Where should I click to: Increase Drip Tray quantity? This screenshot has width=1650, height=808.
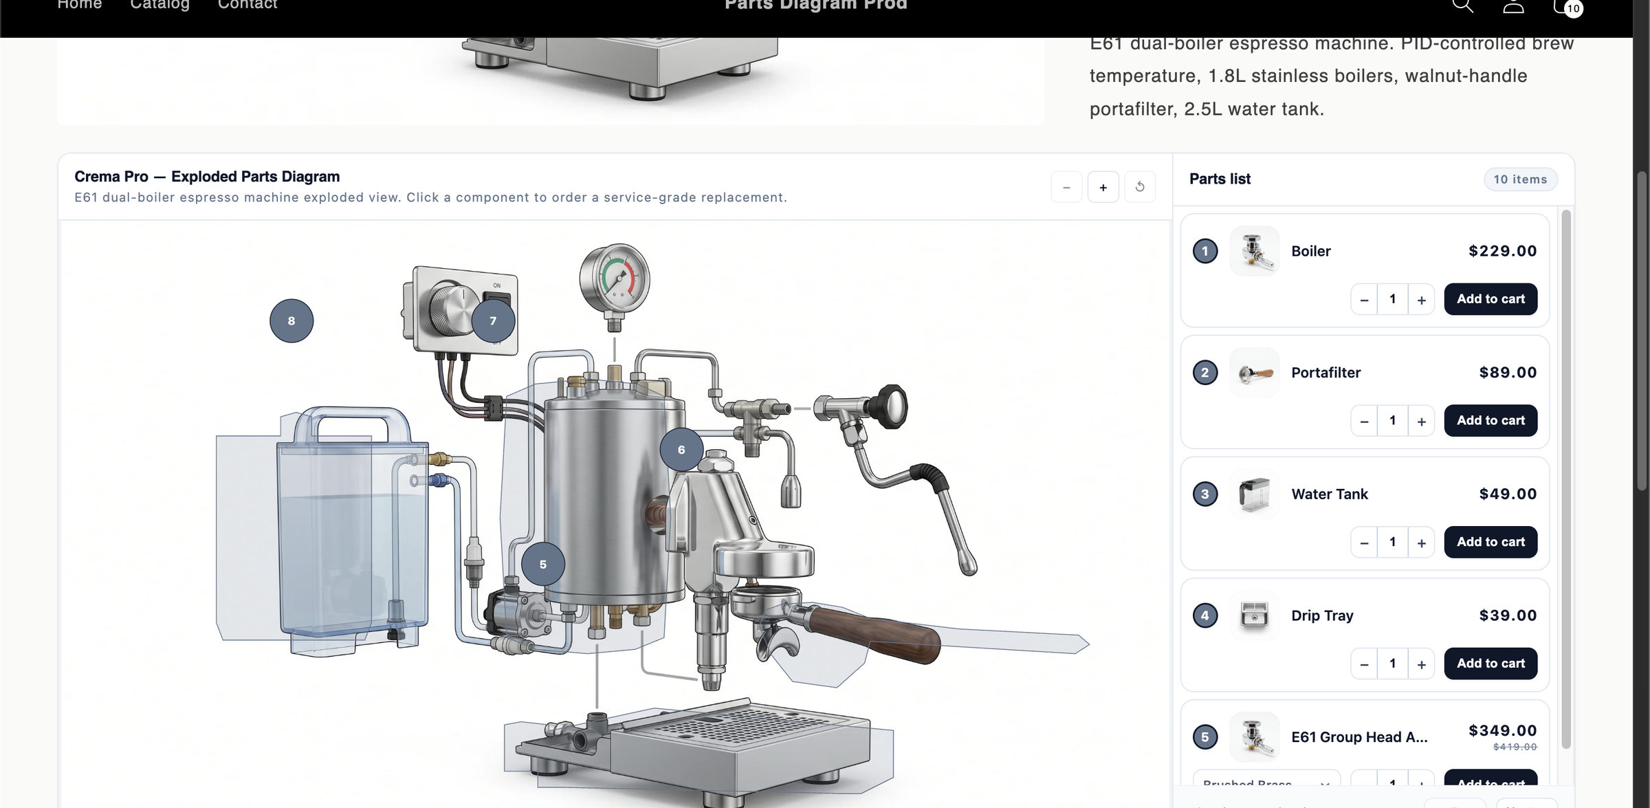point(1421,664)
